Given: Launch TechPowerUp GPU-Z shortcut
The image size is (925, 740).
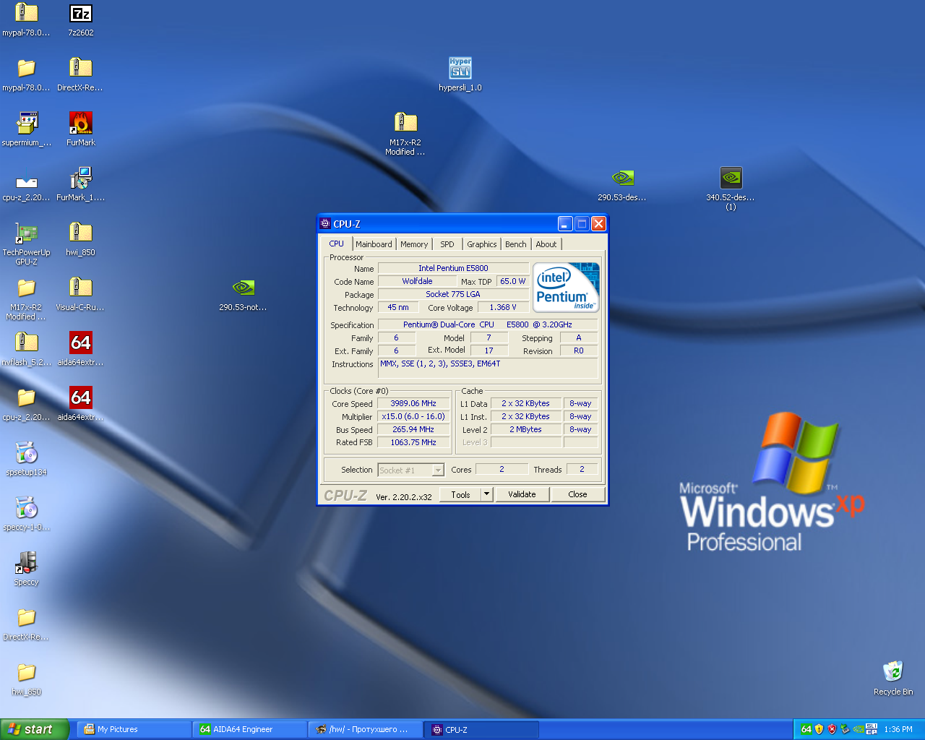Looking at the screenshot, I should (26, 233).
